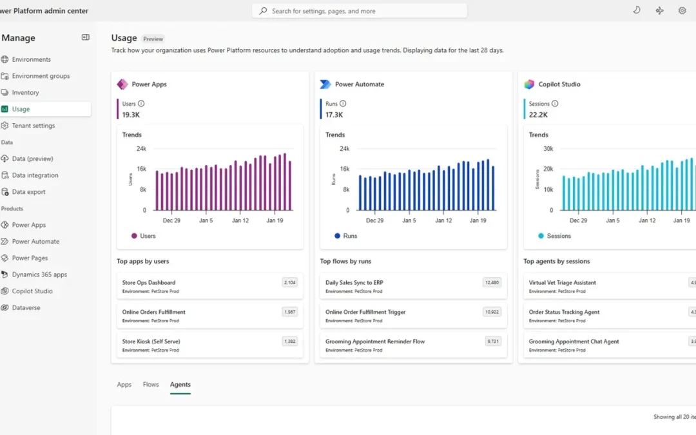This screenshot has height=435, width=696.
Task: Open Grooming Appointment Reminder Flow card
Action: tap(413, 345)
